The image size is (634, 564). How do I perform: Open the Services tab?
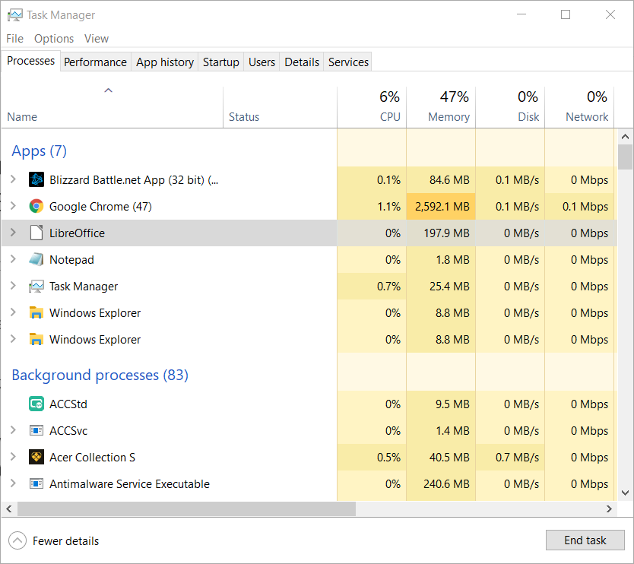(x=348, y=62)
